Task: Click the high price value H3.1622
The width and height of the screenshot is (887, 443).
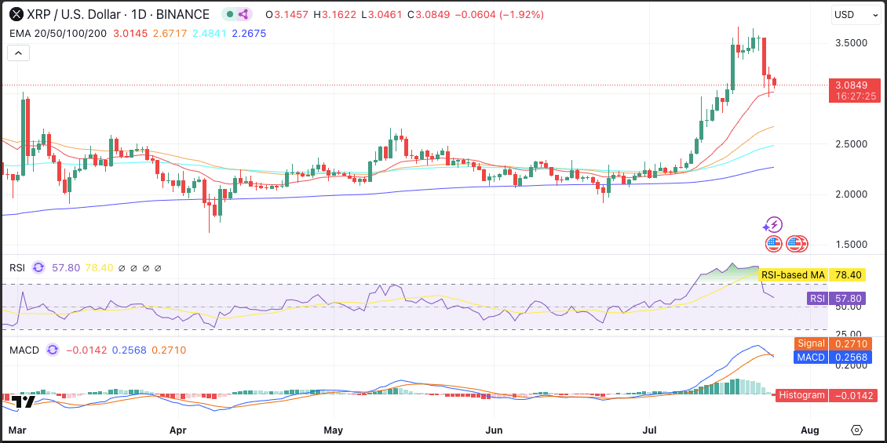Action: (334, 14)
